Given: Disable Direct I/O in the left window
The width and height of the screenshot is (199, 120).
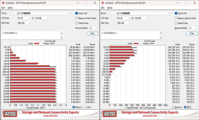Looking at the screenshot, I should pos(76,13).
